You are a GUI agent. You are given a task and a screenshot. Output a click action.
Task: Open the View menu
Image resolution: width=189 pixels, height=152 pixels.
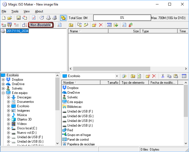(x=27, y=11)
